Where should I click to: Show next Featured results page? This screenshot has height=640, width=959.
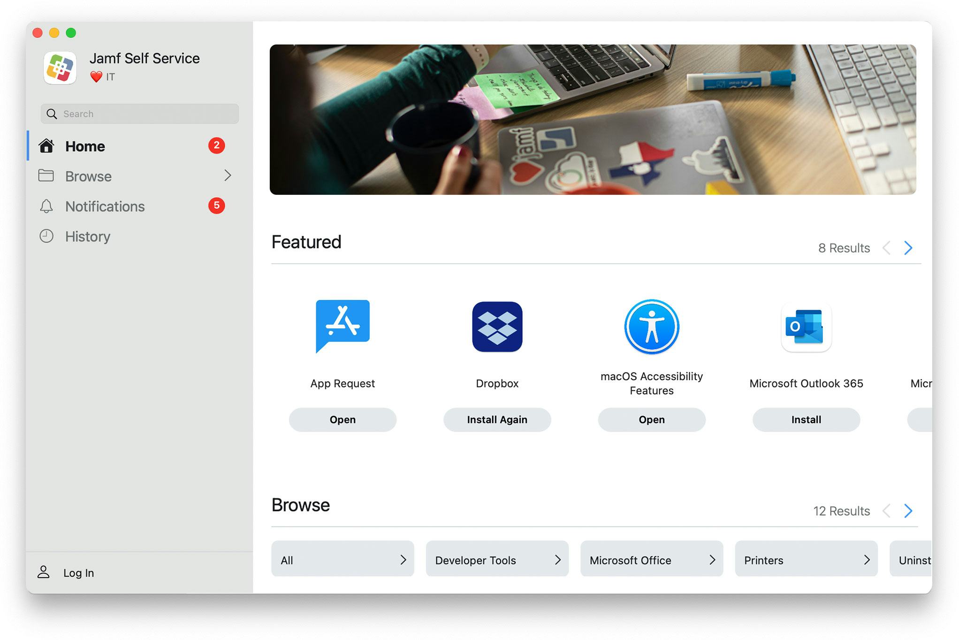tap(908, 248)
